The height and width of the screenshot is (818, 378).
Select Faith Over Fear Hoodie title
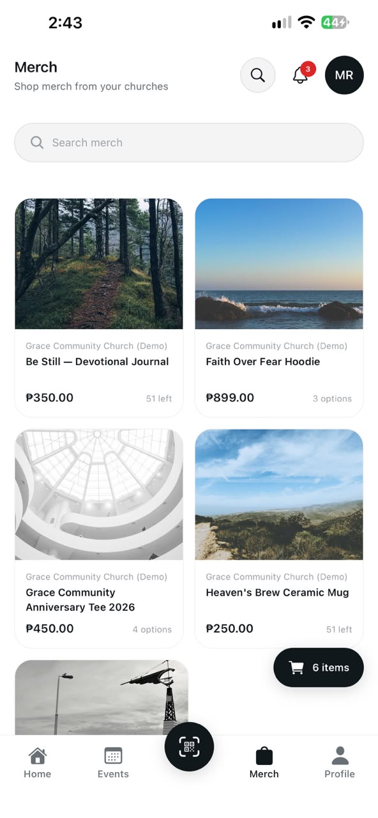(263, 362)
